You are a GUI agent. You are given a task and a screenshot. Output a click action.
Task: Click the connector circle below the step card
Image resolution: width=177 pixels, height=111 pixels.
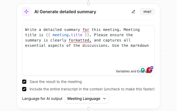point(88,109)
